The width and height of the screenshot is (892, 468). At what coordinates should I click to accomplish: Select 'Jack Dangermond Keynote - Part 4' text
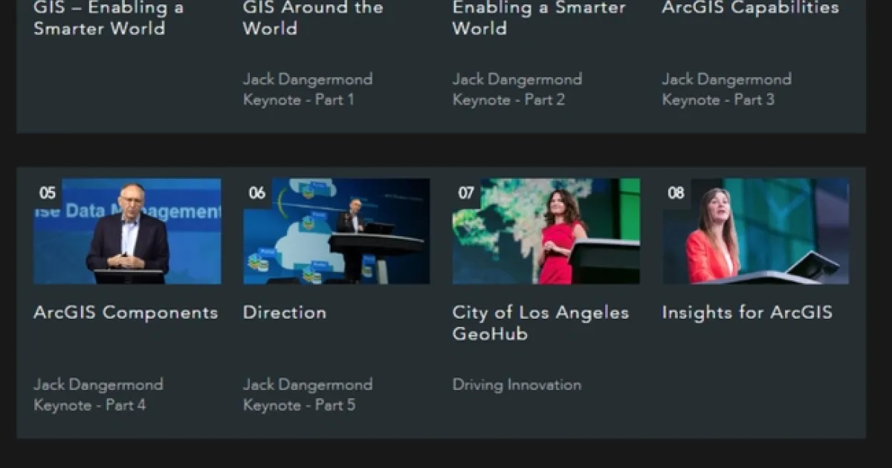coord(98,395)
